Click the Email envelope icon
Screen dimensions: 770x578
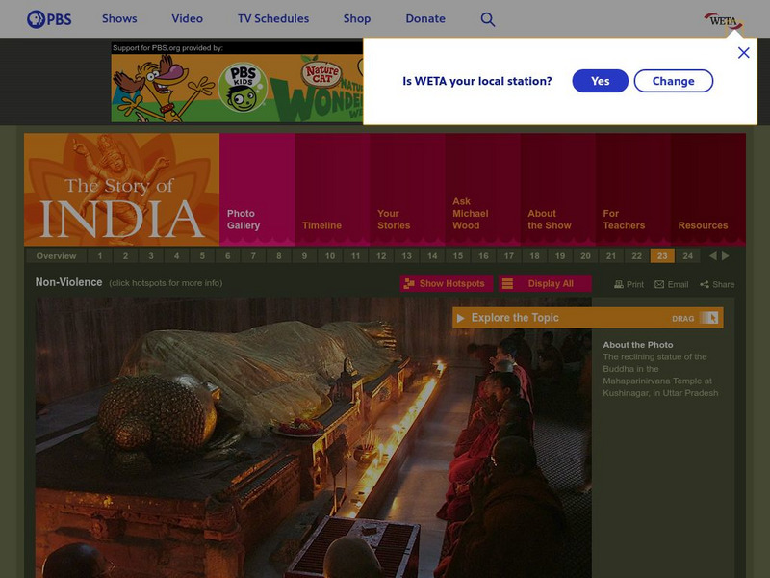coord(659,283)
